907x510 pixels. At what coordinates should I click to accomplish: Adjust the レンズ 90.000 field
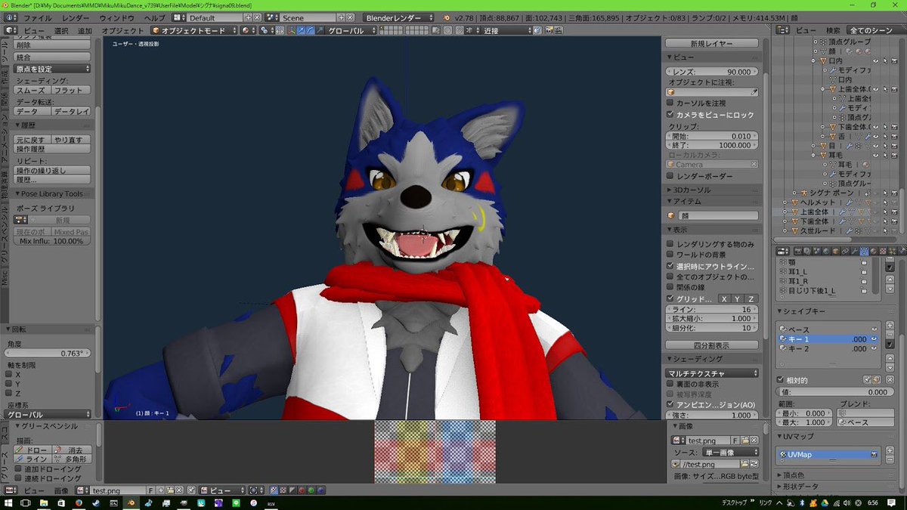(712, 71)
